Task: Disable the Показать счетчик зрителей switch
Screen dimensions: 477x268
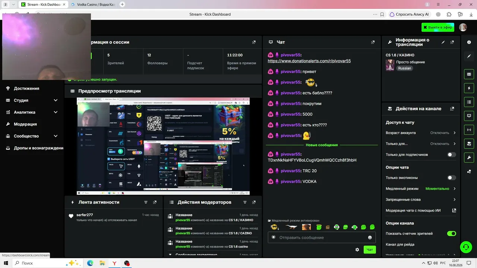Action: click(x=451, y=234)
